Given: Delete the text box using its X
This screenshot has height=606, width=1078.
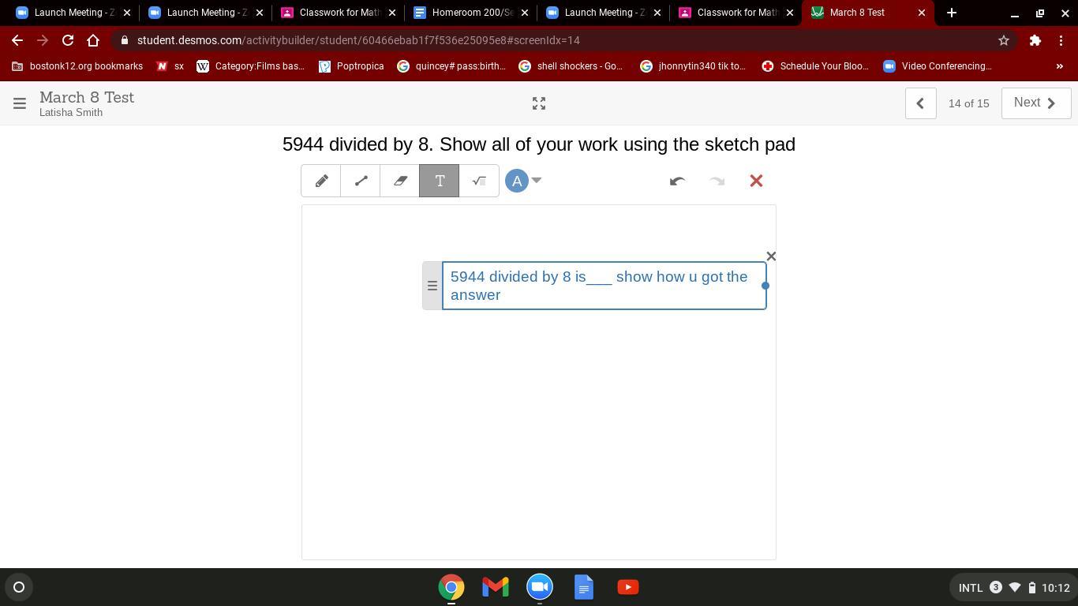Looking at the screenshot, I should point(771,256).
